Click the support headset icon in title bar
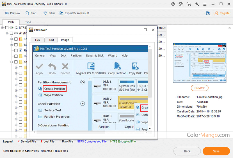 181,4
